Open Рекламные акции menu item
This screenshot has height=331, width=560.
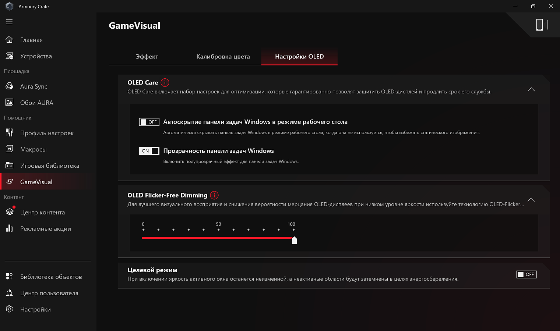[48, 228]
